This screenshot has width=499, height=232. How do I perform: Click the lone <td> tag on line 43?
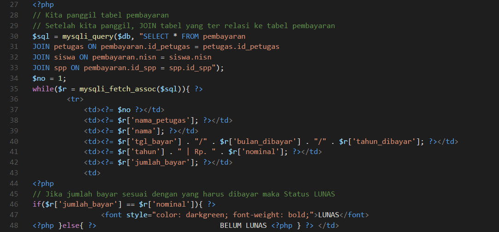[92, 173]
